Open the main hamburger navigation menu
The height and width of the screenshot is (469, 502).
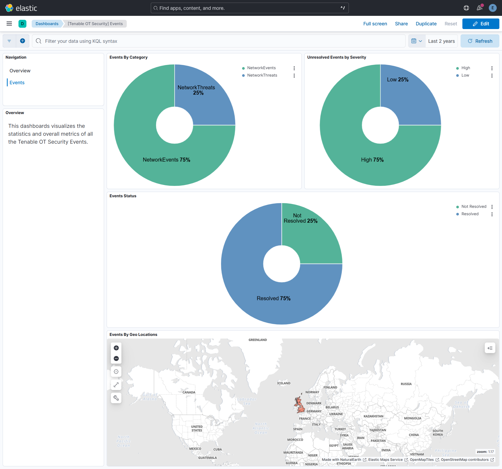(9, 24)
